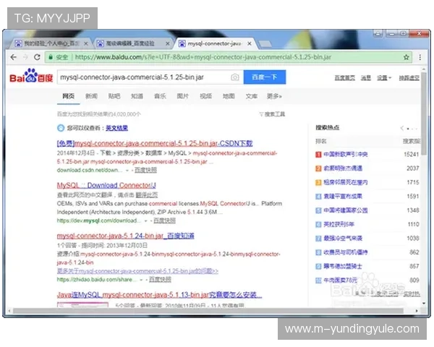Select the mysql-connector-java browser tab

click(x=216, y=43)
